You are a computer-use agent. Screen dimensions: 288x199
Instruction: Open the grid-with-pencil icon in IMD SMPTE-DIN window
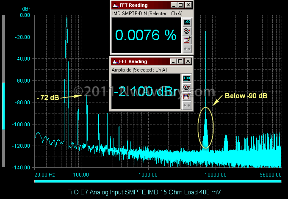pos(187,40)
